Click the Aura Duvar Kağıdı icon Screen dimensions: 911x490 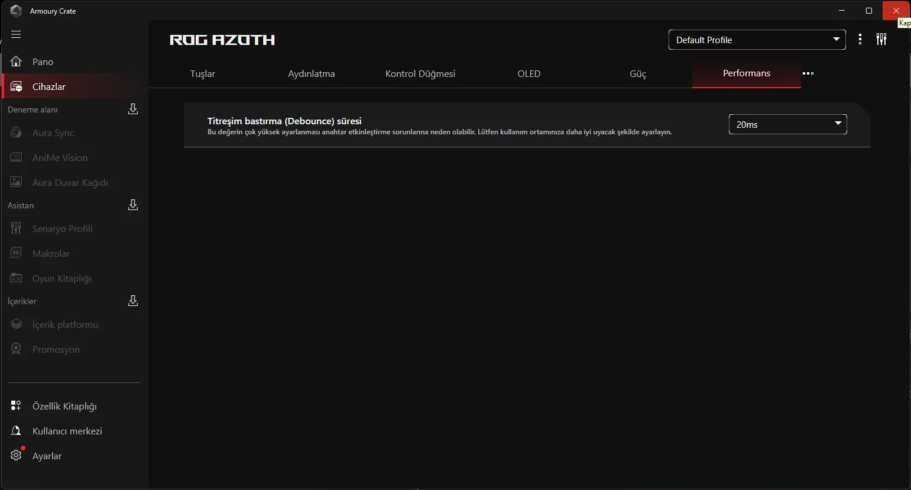coord(16,182)
